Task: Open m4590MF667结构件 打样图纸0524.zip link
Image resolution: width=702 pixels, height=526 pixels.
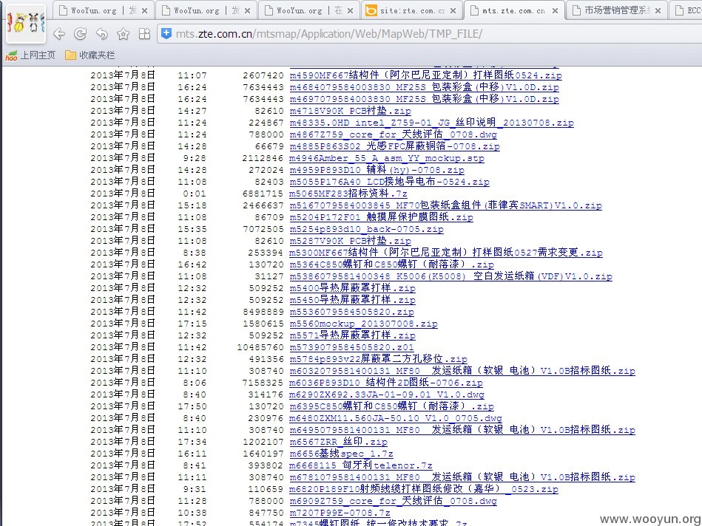Action: [x=426, y=75]
